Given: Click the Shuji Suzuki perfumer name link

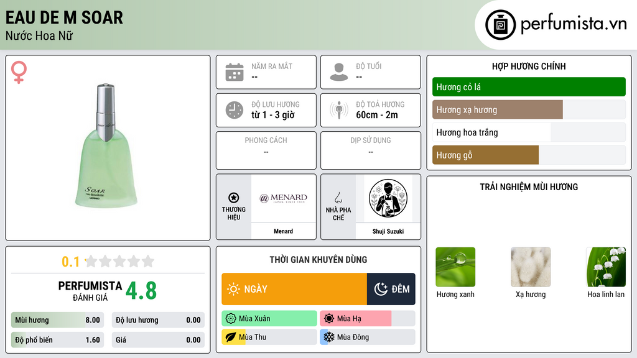Looking at the screenshot, I should [388, 231].
